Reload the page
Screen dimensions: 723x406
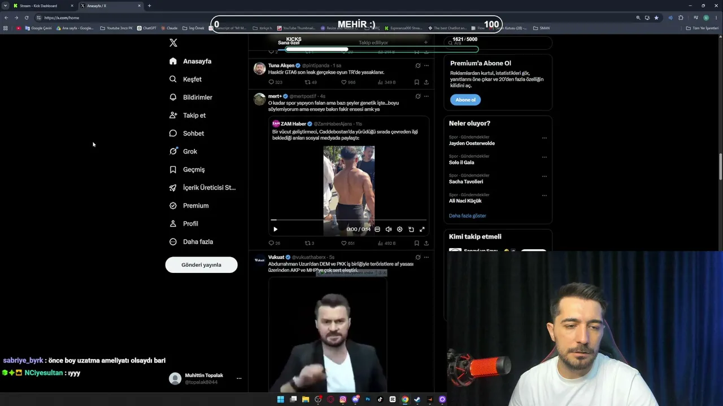click(x=27, y=17)
